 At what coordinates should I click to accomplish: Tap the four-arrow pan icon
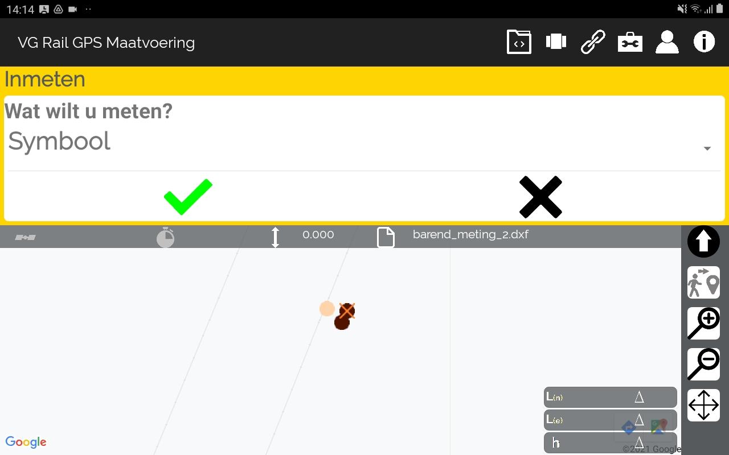pyautogui.click(x=703, y=406)
